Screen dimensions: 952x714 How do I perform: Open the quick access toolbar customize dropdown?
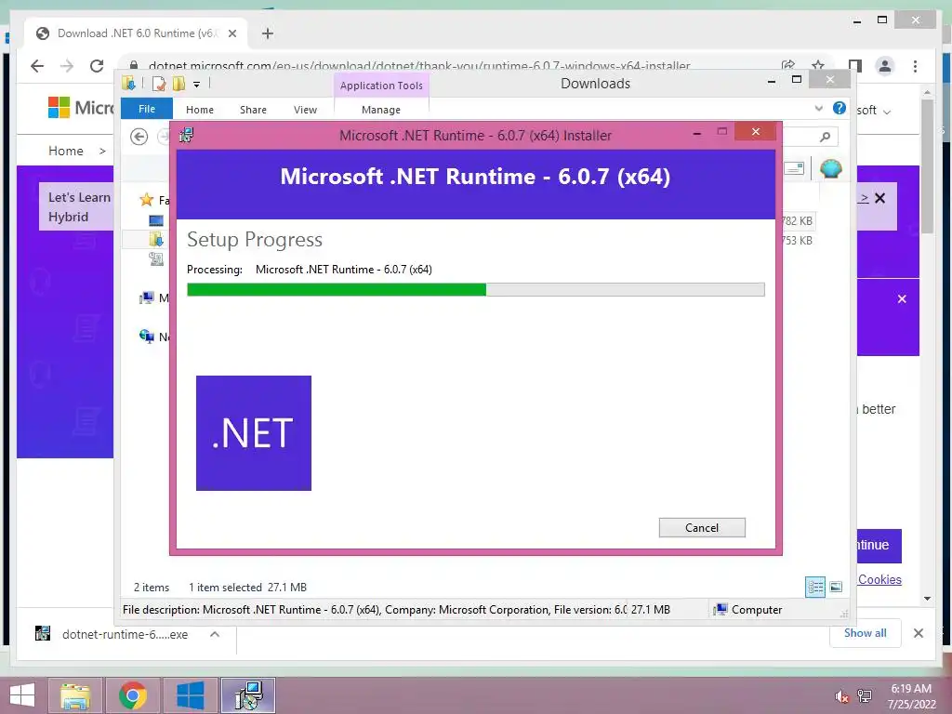[x=197, y=85]
